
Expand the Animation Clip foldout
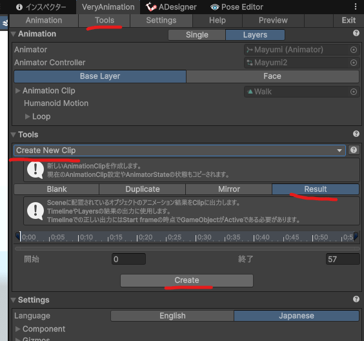pos(18,90)
